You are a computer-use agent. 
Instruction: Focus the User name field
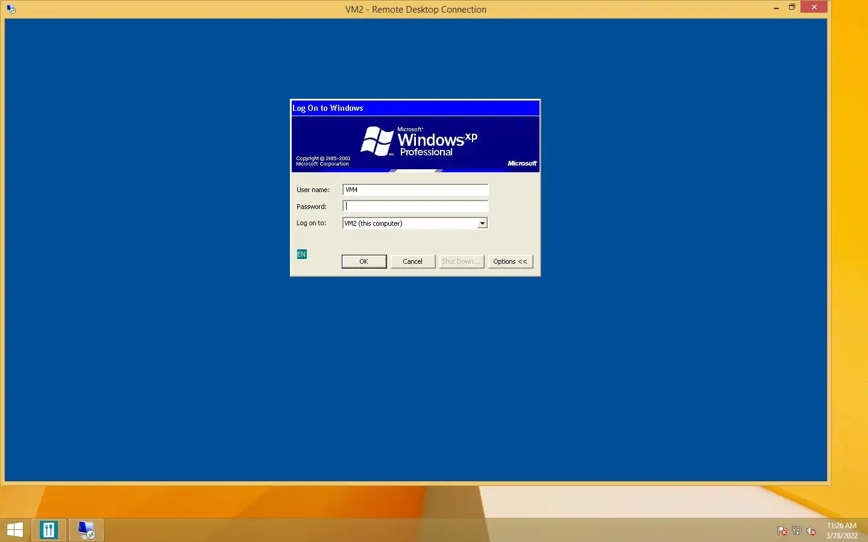coord(415,190)
